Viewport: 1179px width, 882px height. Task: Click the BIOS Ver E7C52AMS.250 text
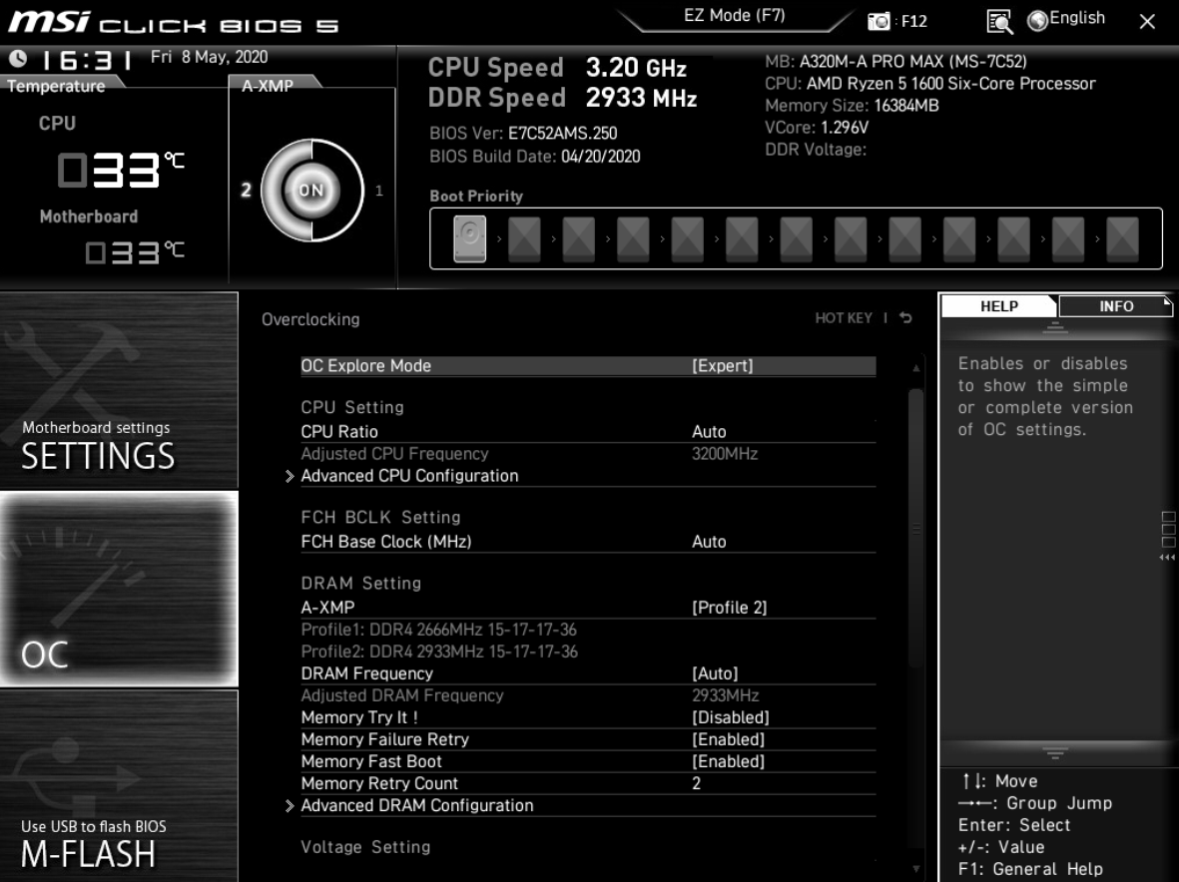(522, 134)
